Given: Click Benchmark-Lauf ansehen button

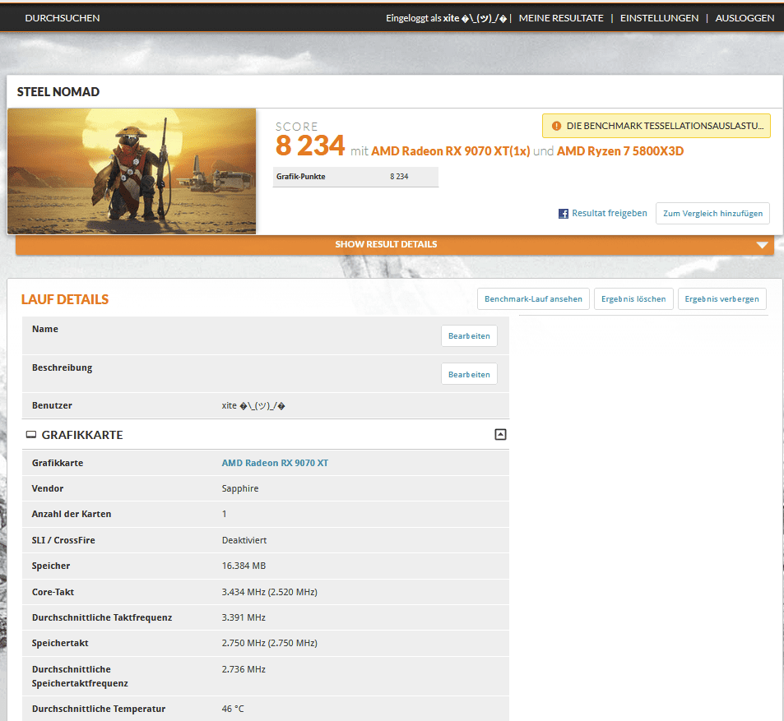Looking at the screenshot, I should 533,298.
